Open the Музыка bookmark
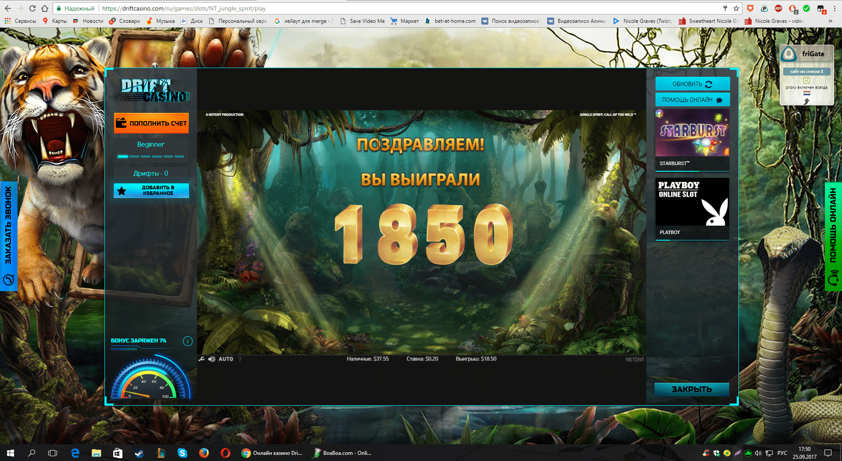This screenshot has width=842, height=461. (161, 21)
